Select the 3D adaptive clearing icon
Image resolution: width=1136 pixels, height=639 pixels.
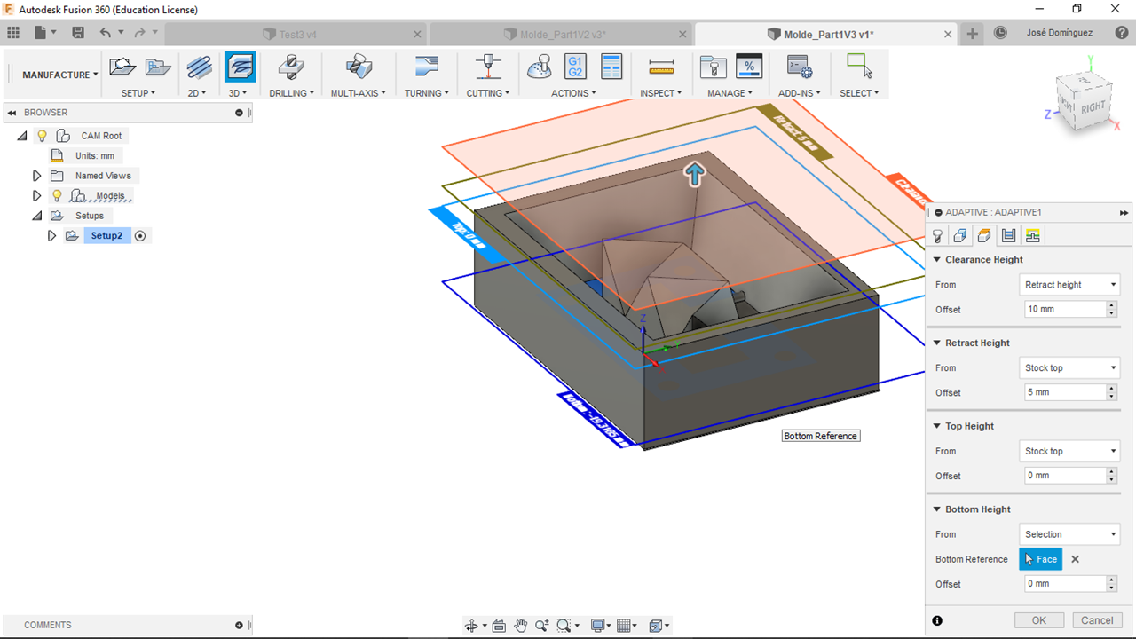click(240, 67)
